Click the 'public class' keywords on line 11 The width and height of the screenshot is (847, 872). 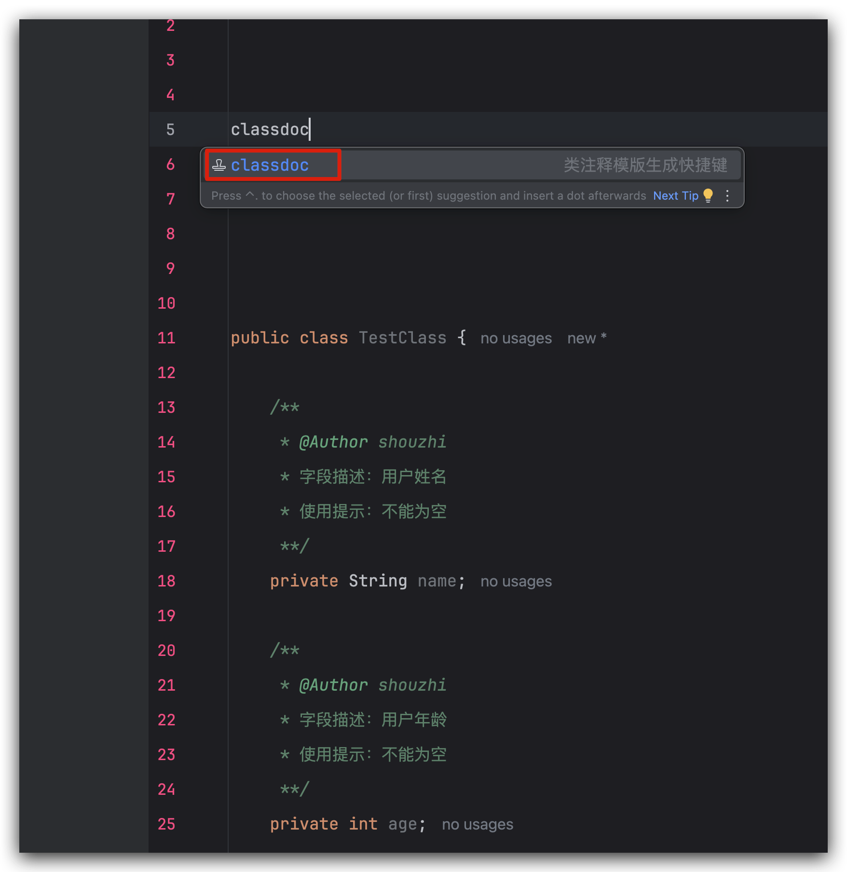tap(289, 338)
